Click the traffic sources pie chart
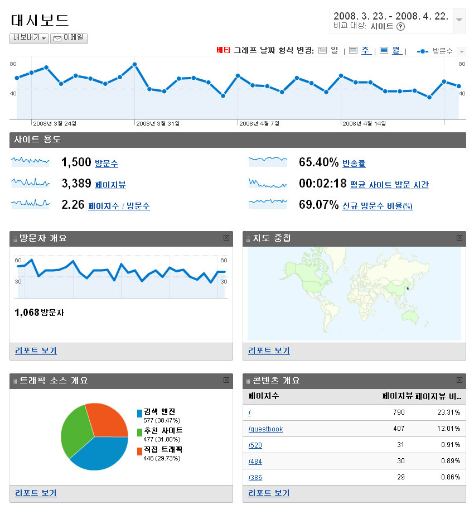 point(94,436)
